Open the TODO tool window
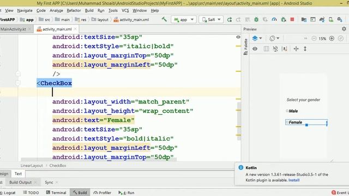This screenshot has width=349, height=196. (31, 193)
